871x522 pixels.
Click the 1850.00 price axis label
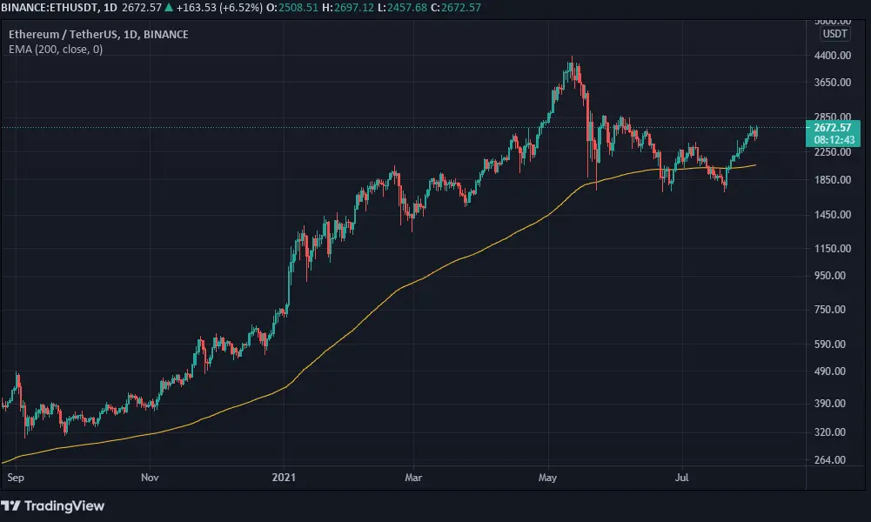(x=832, y=180)
